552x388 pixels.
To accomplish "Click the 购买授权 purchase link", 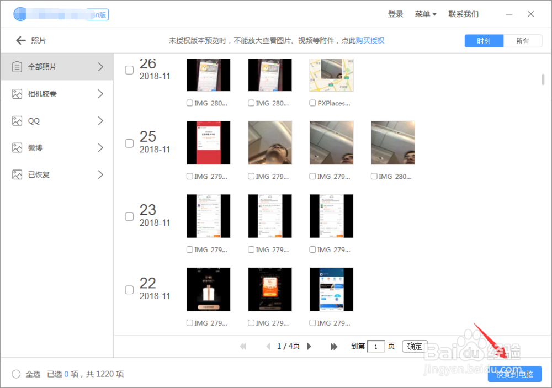I will 370,40.
